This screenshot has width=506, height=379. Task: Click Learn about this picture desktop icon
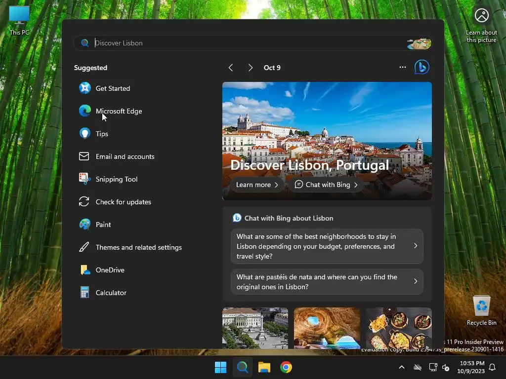coord(481,25)
